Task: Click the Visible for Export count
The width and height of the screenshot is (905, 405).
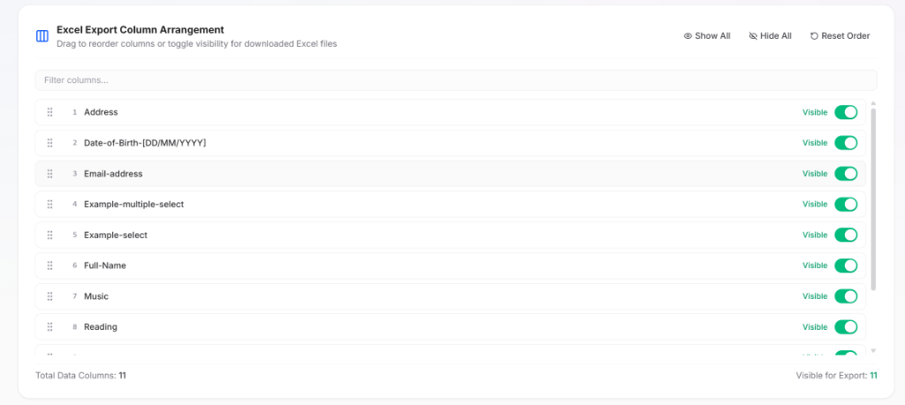Action: pos(873,376)
